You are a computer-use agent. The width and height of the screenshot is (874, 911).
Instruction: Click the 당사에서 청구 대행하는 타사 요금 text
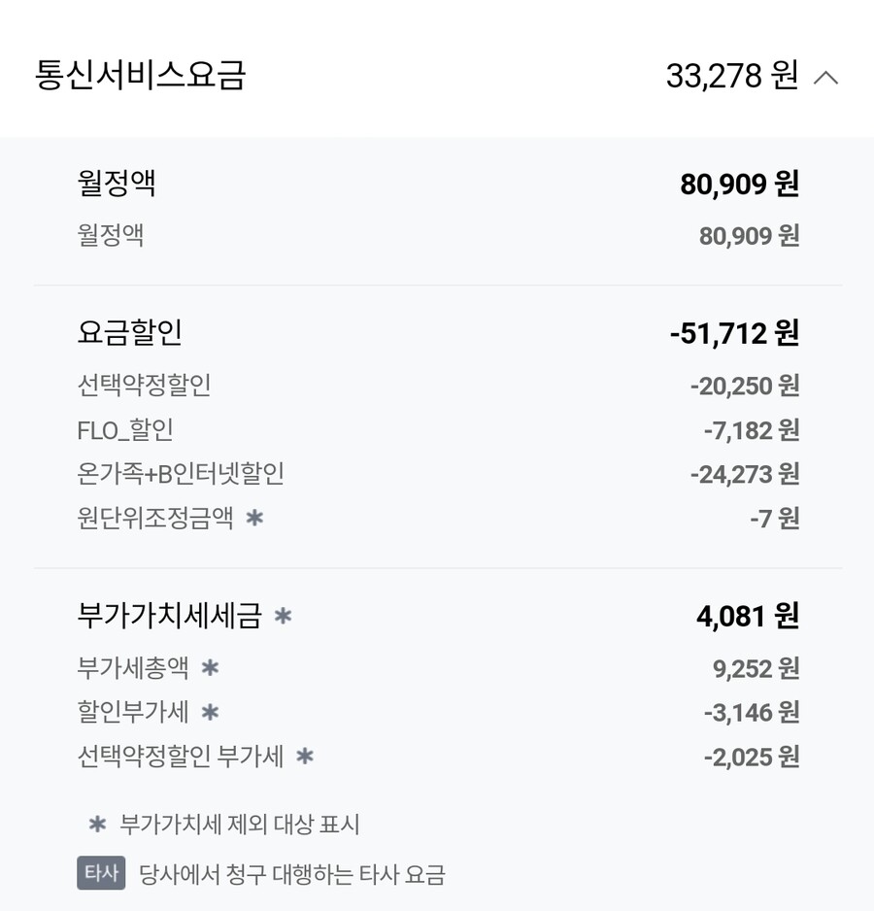tap(292, 874)
